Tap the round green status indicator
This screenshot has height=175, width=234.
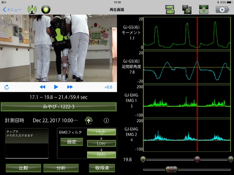pyautogui.click(x=46, y=10)
